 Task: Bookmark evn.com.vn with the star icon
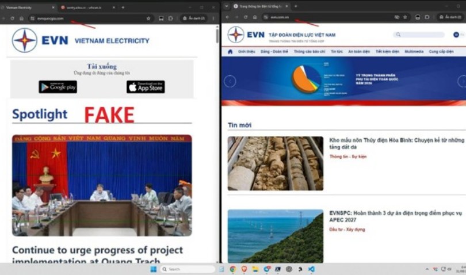(405, 17)
